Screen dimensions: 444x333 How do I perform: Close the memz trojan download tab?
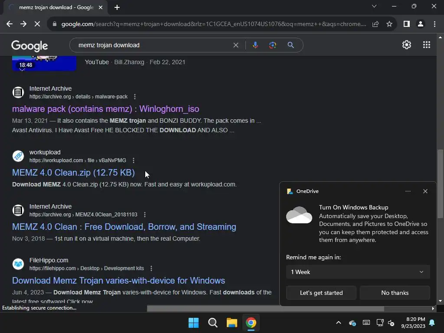tap(101, 7)
